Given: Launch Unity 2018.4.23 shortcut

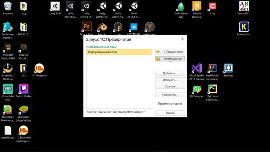Looking at the screenshot, I should [x=134, y=10].
